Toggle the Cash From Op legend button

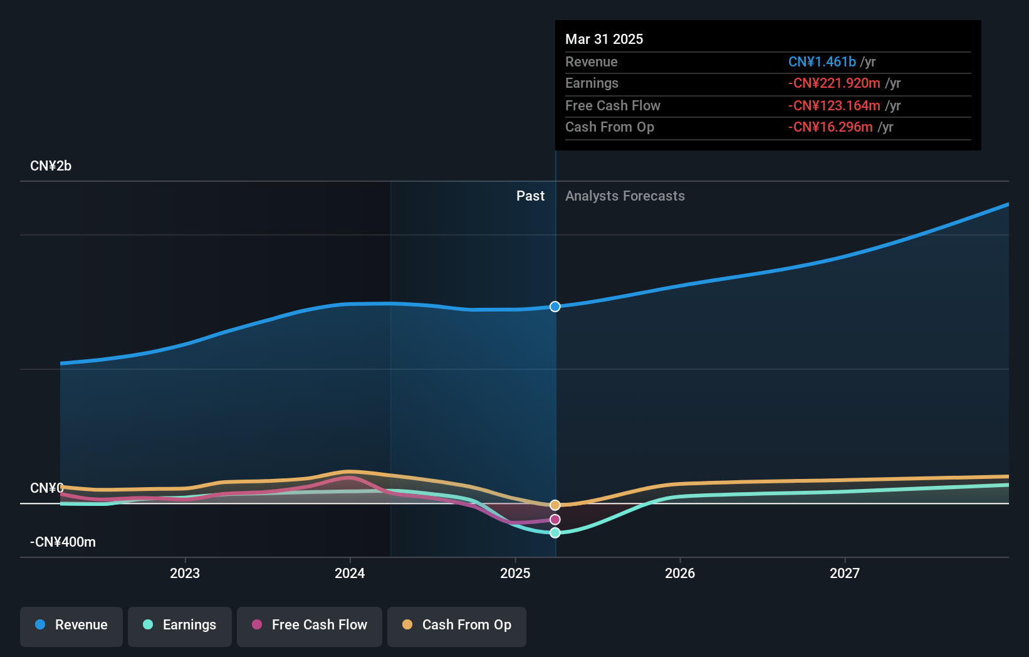457,626
